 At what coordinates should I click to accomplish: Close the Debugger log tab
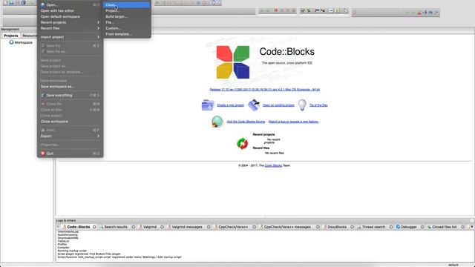(422, 227)
